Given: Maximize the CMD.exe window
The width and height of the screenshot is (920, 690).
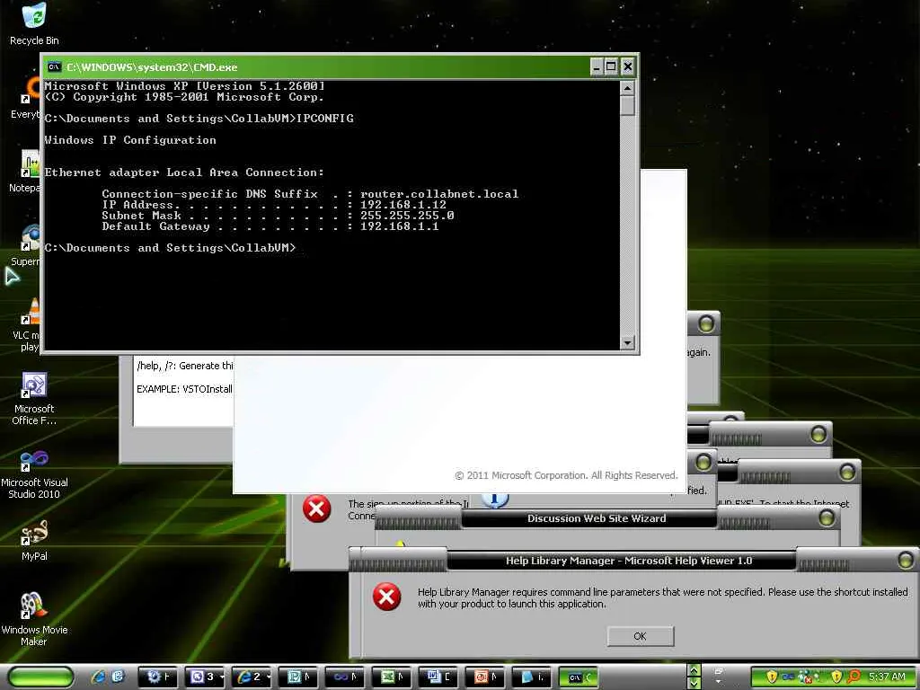Looking at the screenshot, I should tap(611, 66).
